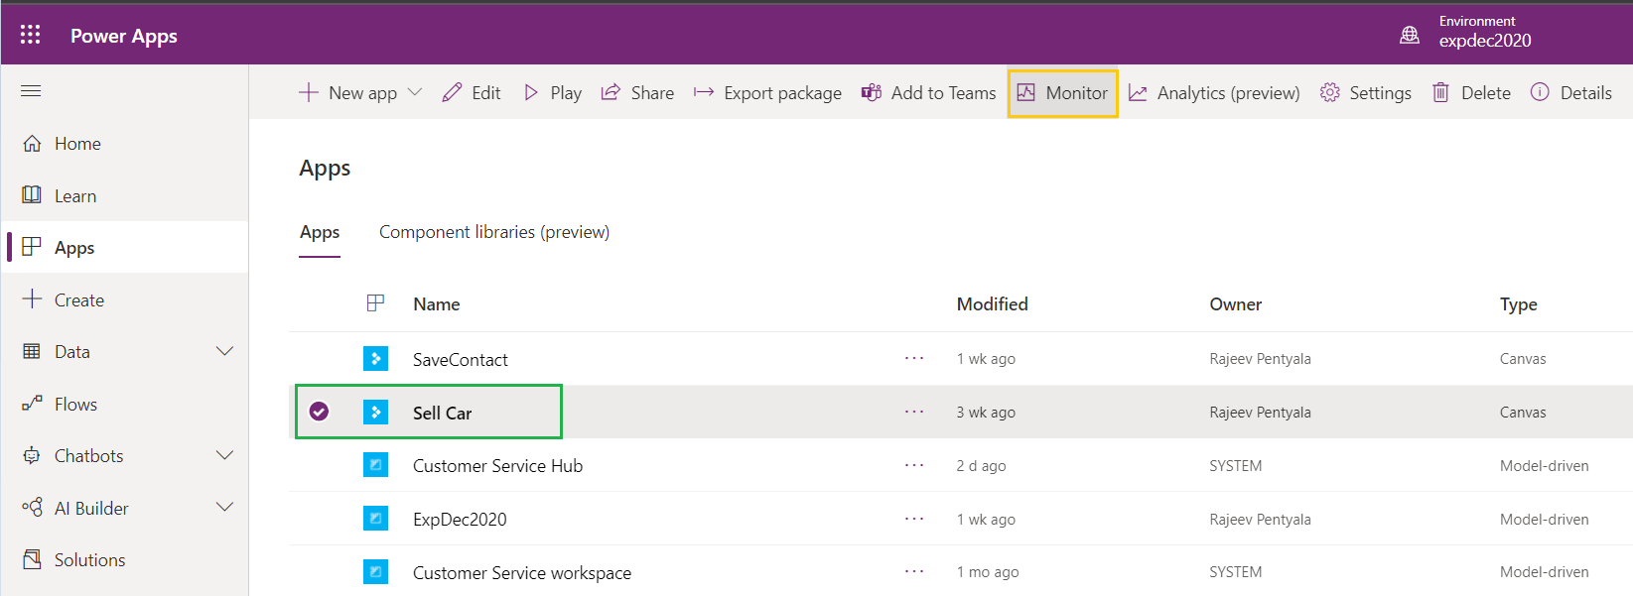The image size is (1633, 596).
Task: Open more options for Customer Service workspace
Action: point(914,571)
